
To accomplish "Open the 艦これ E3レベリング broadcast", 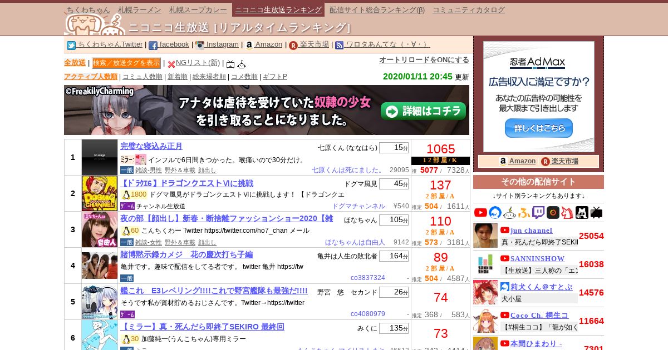I will coord(214,291).
